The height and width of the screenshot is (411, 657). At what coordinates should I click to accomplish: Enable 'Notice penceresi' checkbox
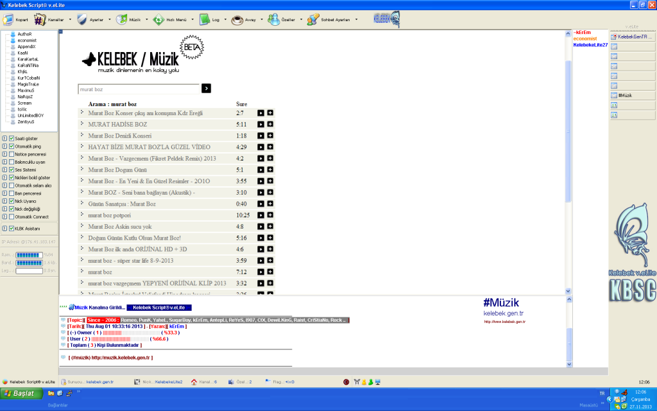point(12,154)
